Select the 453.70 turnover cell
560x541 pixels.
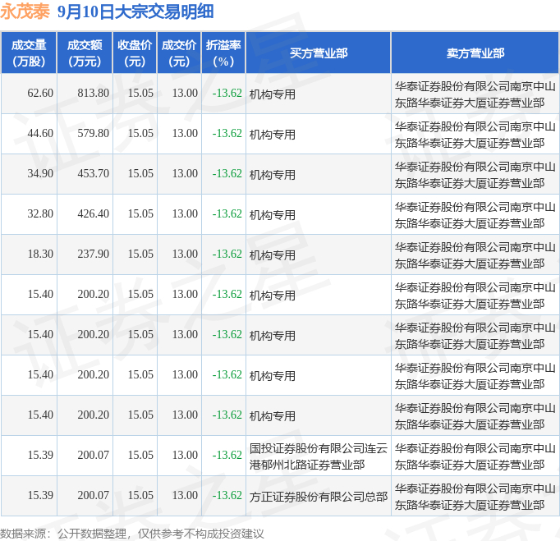click(x=93, y=174)
